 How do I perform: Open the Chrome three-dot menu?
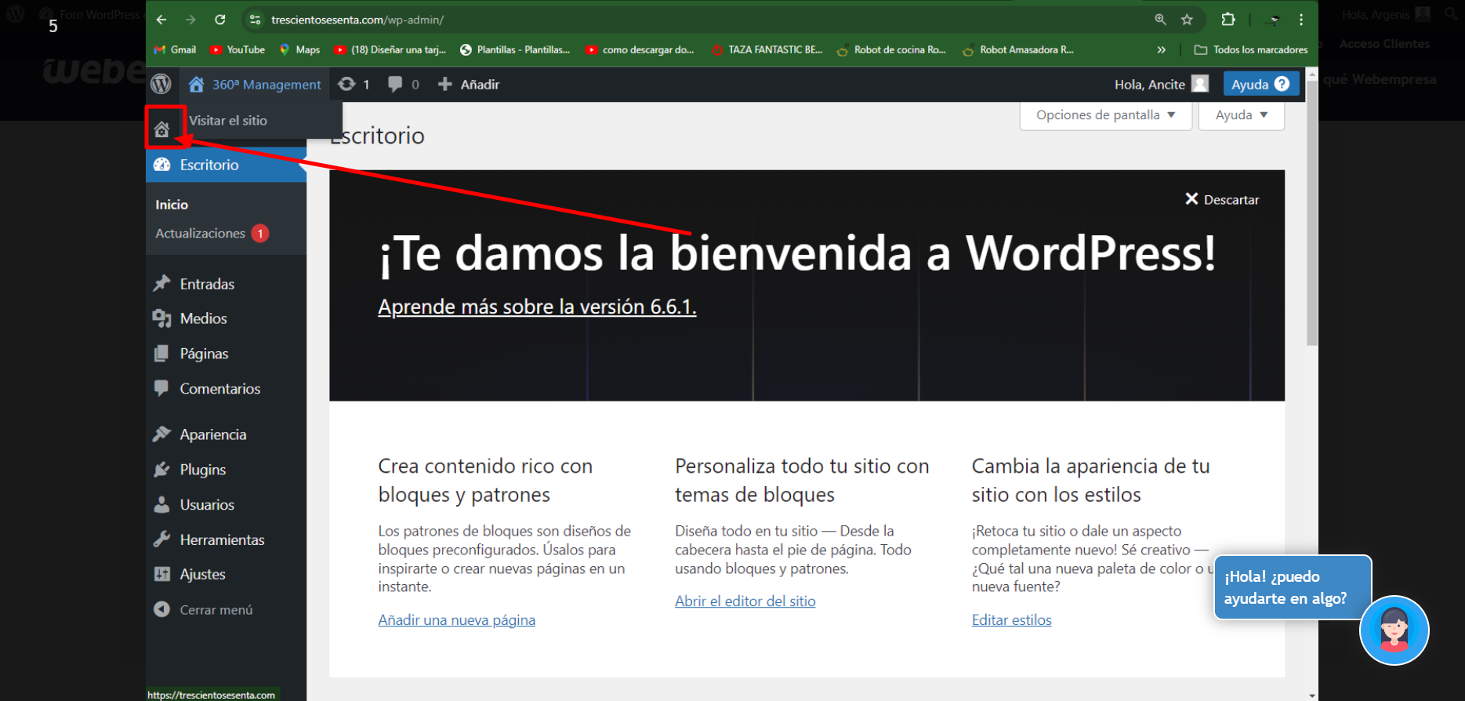[x=1301, y=20]
